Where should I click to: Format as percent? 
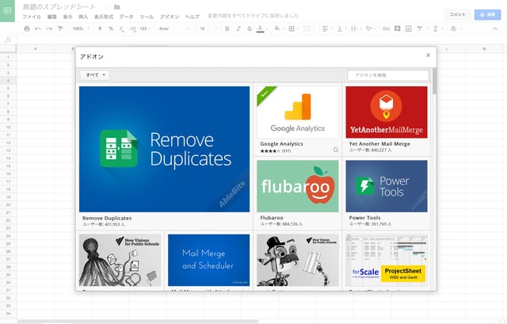point(111,29)
